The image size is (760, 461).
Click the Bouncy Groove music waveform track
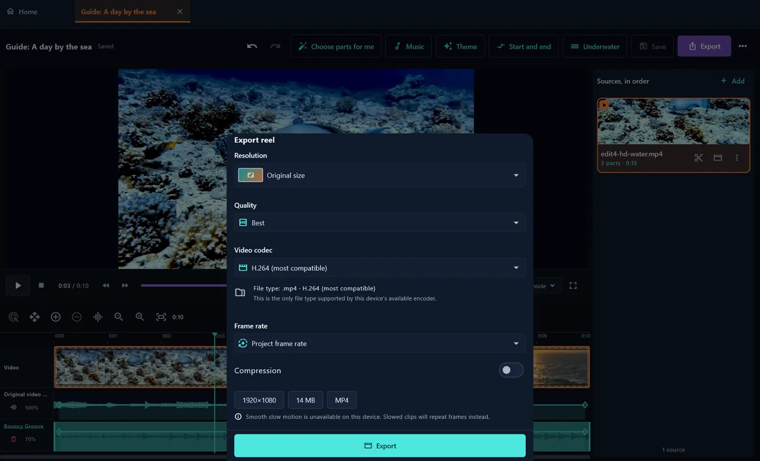pos(140,436)
